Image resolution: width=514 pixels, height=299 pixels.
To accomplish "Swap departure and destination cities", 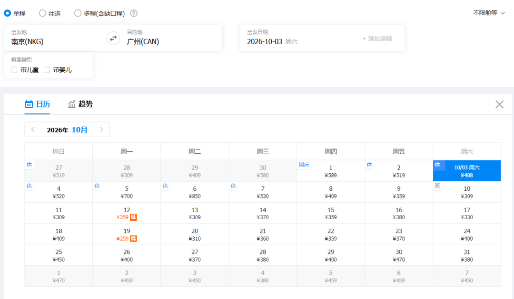I will (x=113, y=38).
